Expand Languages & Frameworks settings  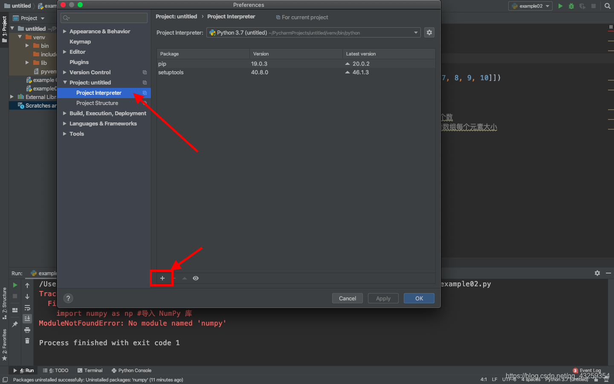(65, 124)
